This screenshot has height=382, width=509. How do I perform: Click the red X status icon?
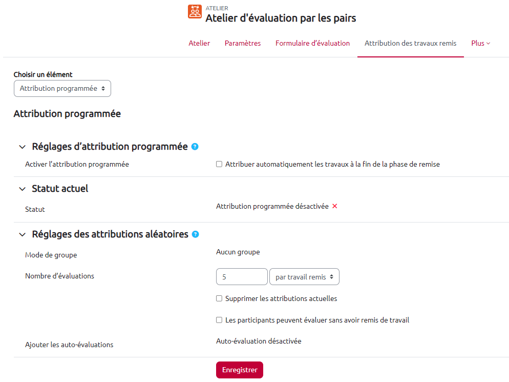[x=335, y=206]
